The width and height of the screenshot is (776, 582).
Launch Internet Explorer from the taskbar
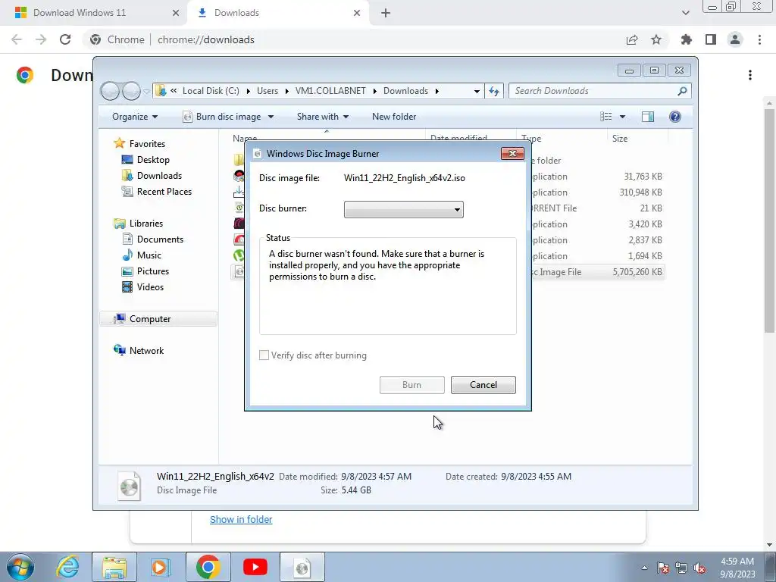point(67,567)
